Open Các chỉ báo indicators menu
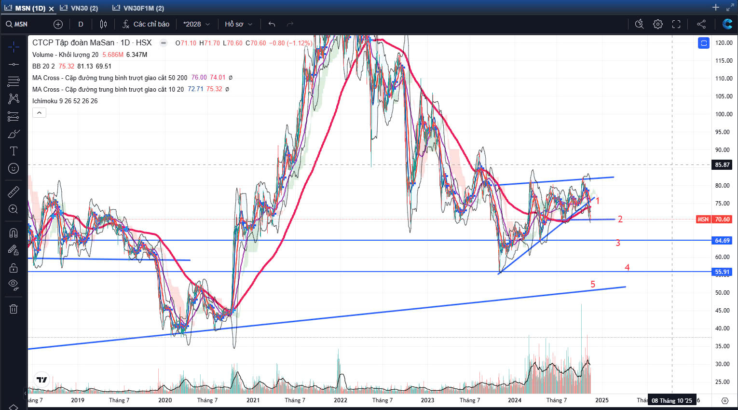 tap(146, 24)
